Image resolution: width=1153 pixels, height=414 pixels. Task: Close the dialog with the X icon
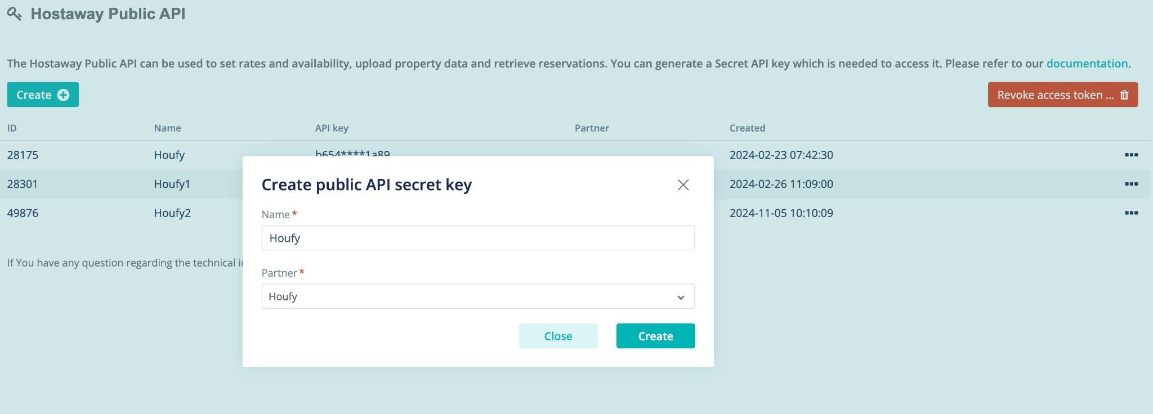[x=683, y=185]
